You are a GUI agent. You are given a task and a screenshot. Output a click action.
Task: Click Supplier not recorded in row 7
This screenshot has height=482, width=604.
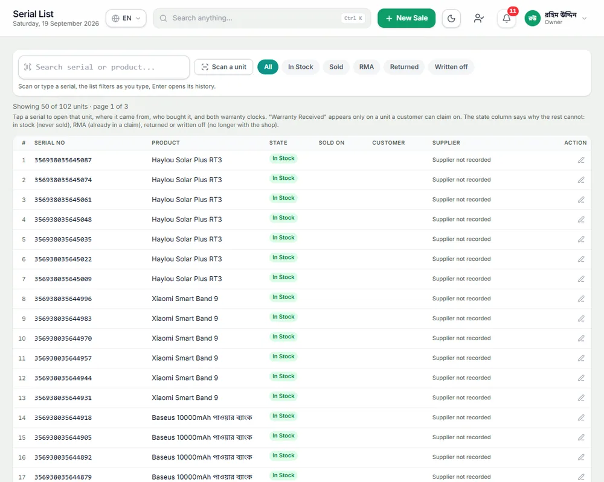coord(461,279)
